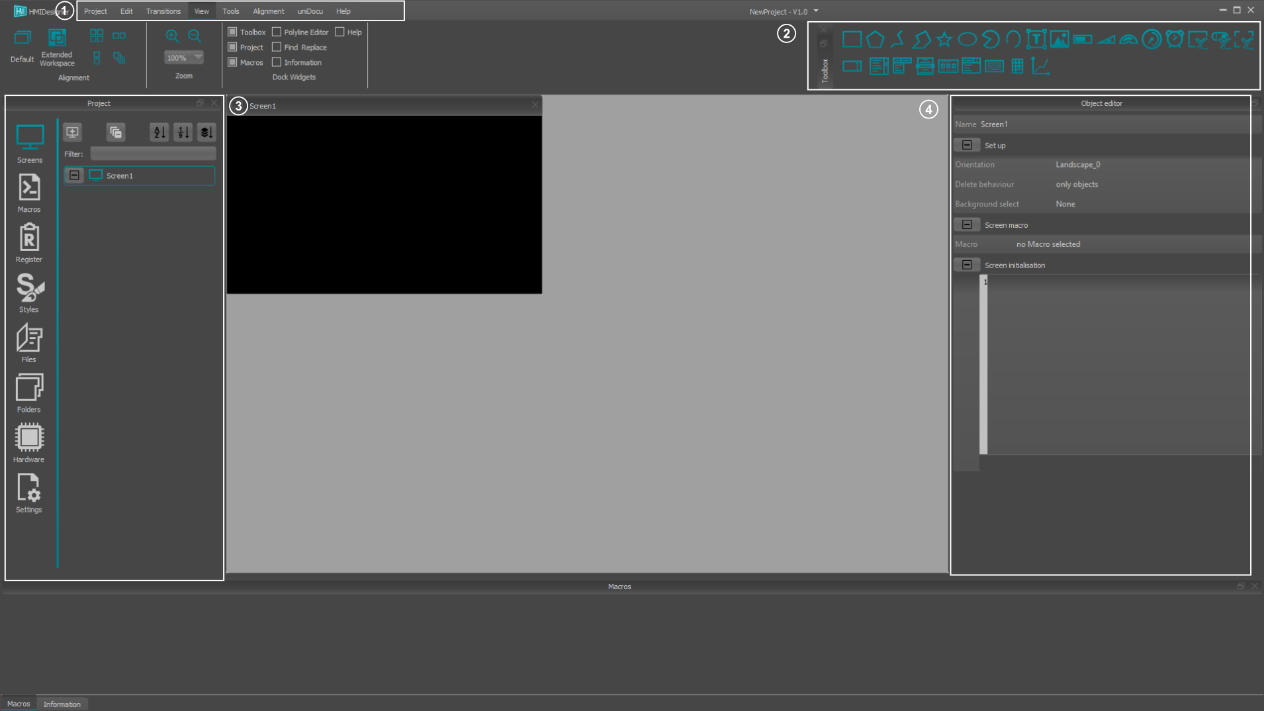Select the alarm clock object tool
The height and width of the screenshot is (711, 1264).
(1174, 40)
